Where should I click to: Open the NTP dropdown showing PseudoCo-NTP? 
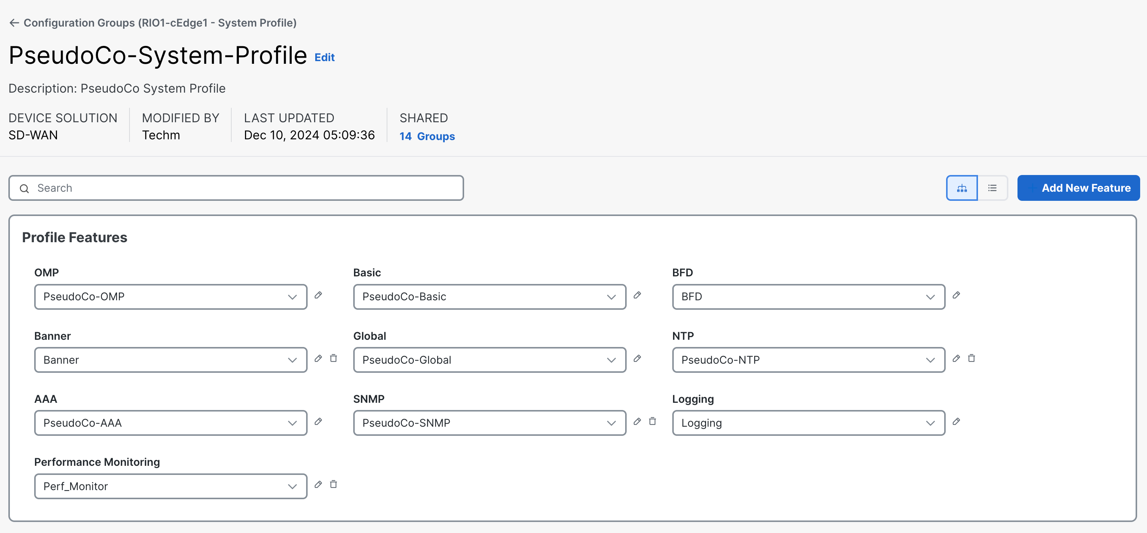coord(808,360)
